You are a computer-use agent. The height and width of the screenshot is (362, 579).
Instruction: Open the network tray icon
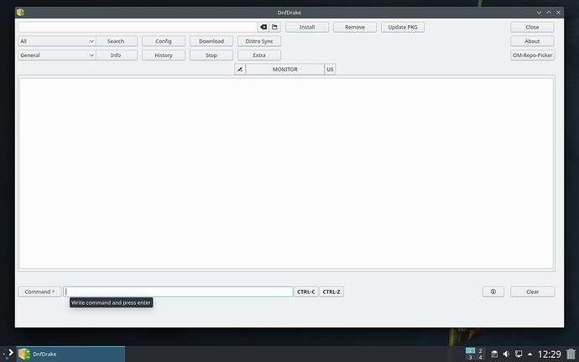coord(519,354)
